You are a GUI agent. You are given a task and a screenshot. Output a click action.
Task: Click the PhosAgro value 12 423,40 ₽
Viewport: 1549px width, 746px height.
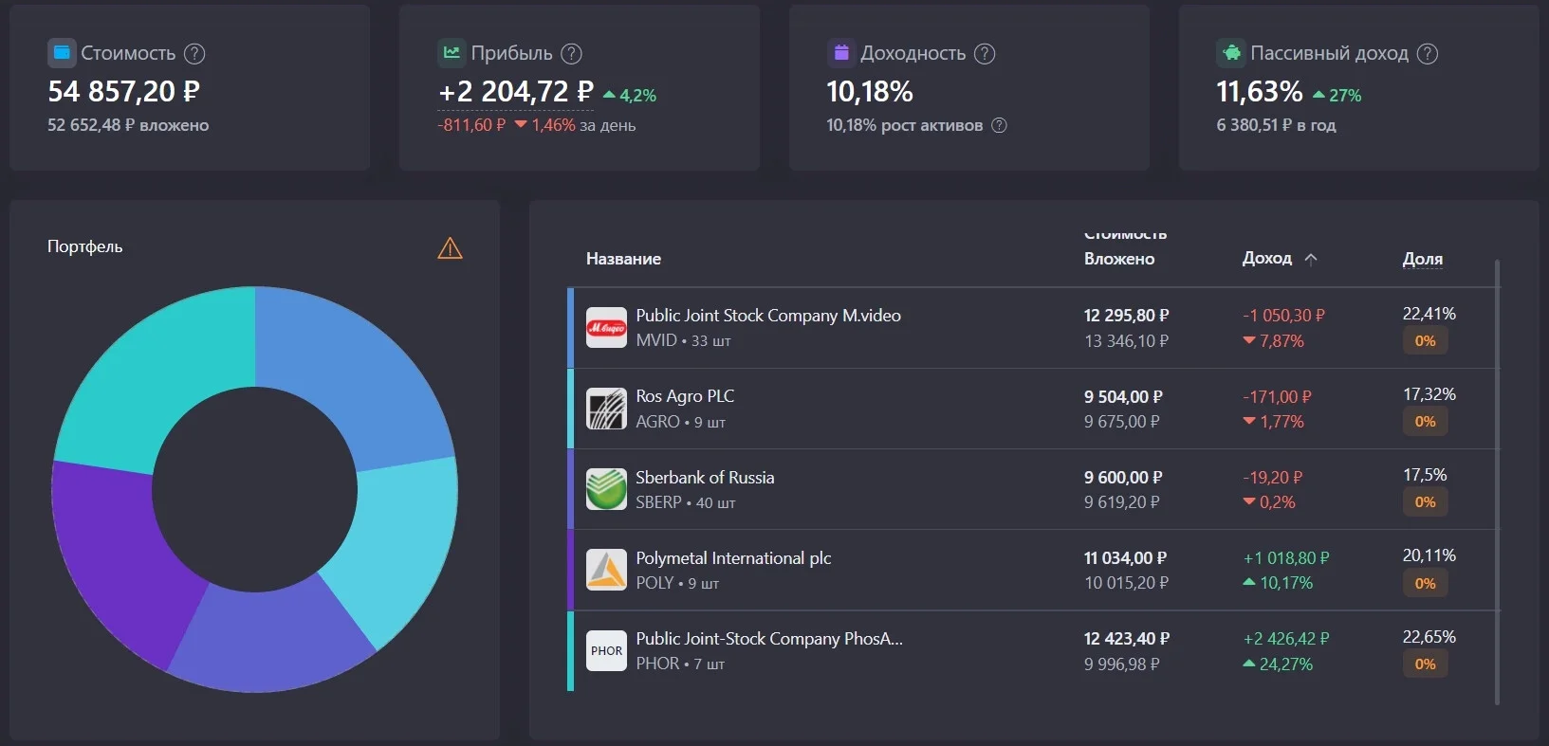(x=1127, y=639)
